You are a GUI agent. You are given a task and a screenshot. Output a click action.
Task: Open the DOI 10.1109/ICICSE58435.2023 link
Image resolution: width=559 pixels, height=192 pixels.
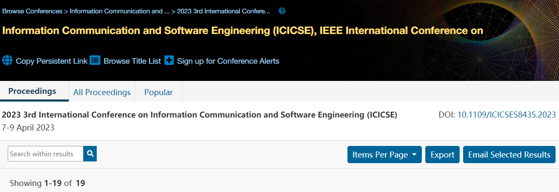(x=507, y=115)
